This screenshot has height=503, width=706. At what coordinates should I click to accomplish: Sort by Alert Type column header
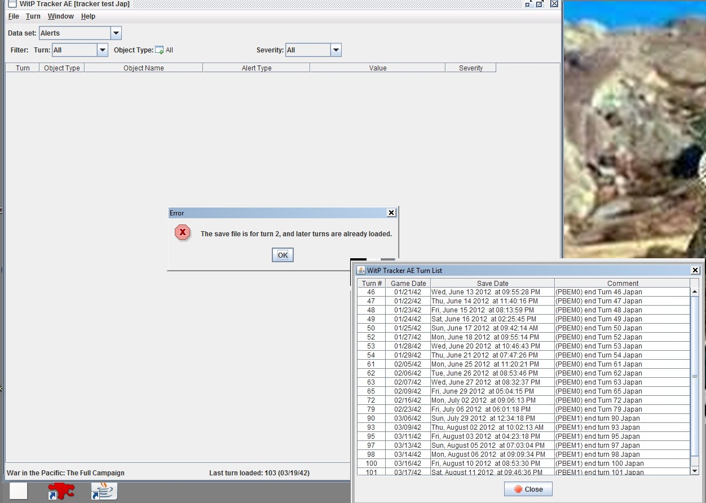(x=256, y=68)
